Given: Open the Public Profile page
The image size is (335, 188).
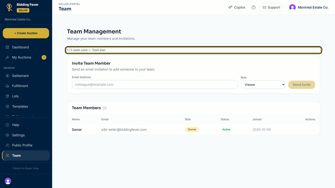Looking at the screenshot, I should [26, 145].
